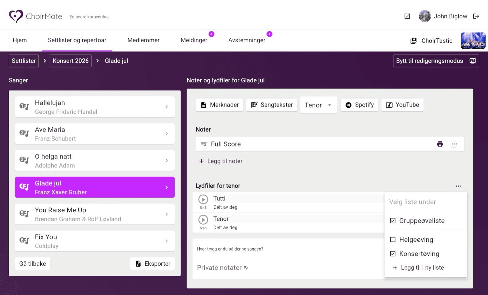
Task: Open the external link icon in header
Action: pyautogui.click(x=407, y=16)
